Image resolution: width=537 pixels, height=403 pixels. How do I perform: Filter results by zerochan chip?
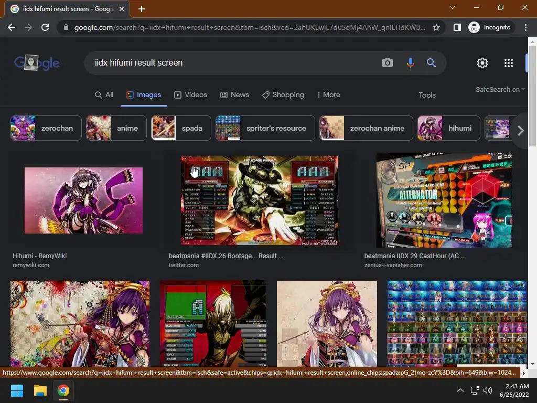pos(46,128)
